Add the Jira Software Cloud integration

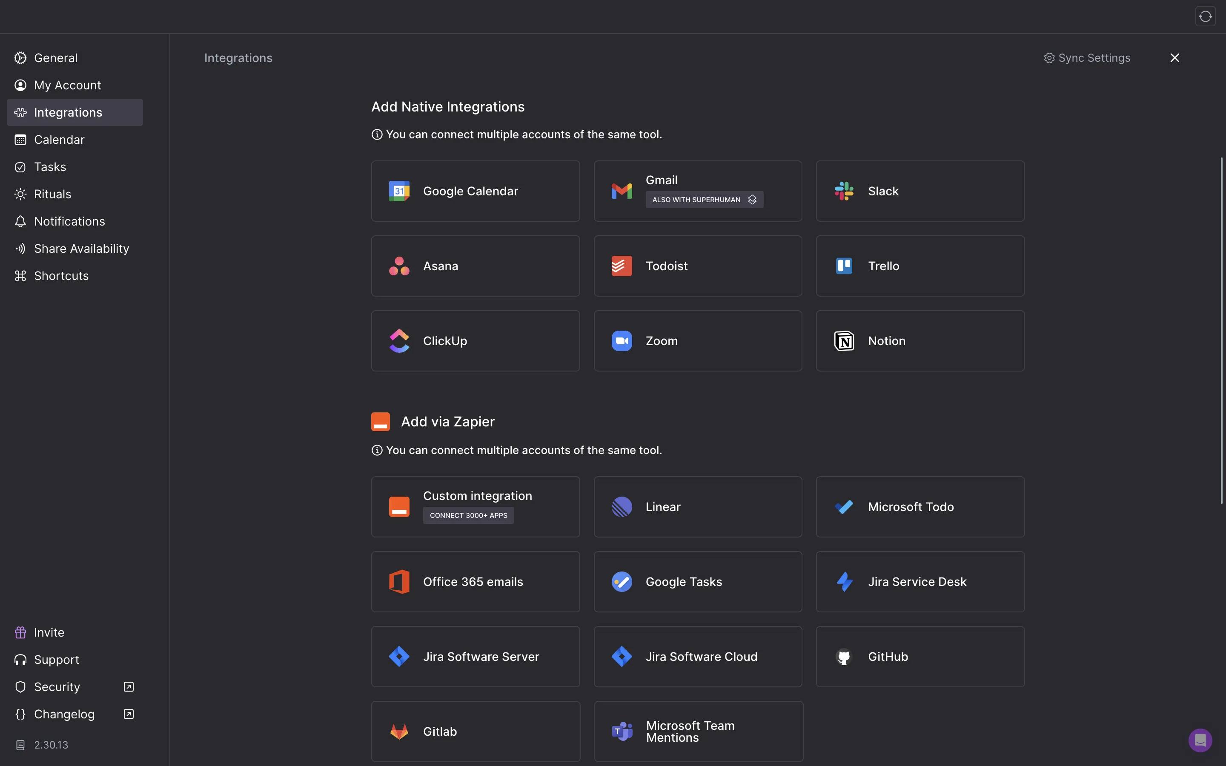coord(698,657)
